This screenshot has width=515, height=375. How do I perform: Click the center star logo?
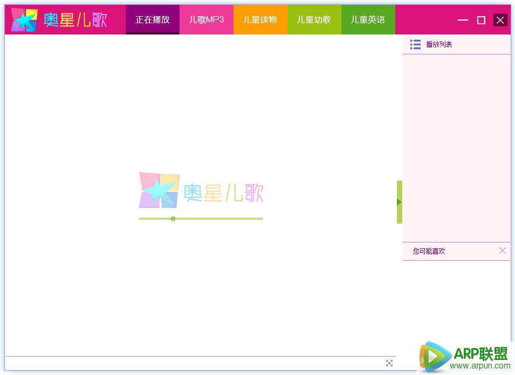coord(159,190)
